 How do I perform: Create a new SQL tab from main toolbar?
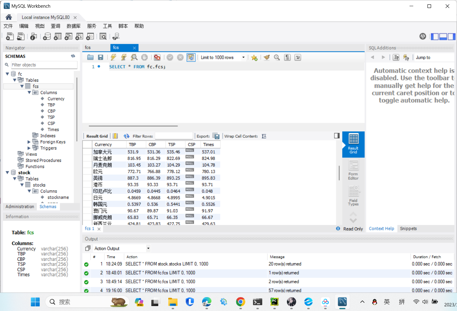10,36
